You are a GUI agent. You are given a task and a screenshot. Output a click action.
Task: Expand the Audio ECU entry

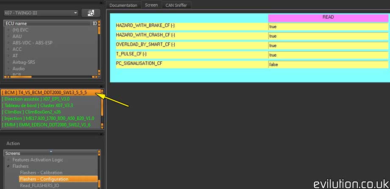click(x=8, y=68)
